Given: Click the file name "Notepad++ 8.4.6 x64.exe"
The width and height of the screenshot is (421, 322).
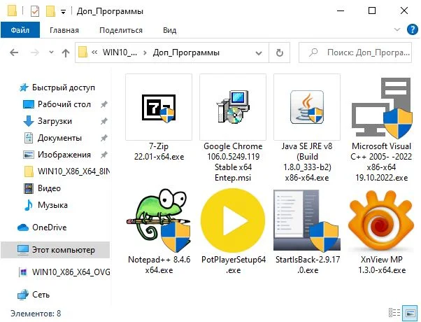Looking at the screenshot, I should pos(159,265).
